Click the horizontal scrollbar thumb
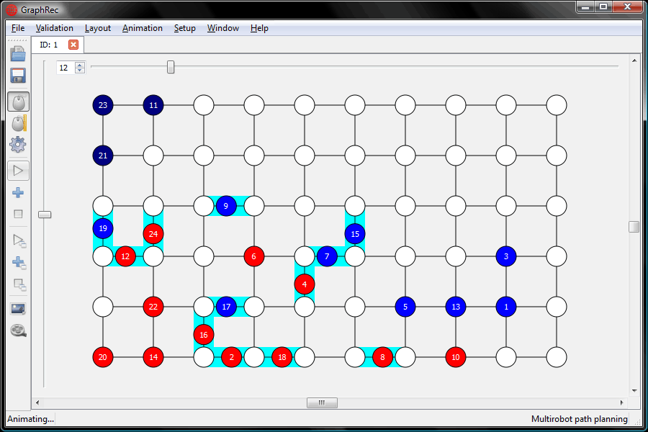This screenshot has height=432, width=648. 322,402
